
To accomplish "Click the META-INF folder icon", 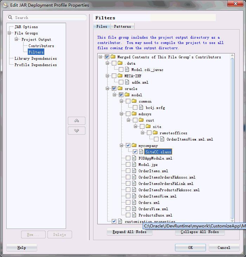I will coord(120,76).
